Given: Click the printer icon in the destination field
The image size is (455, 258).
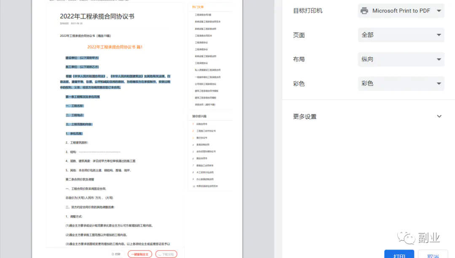Looking at the screenshot, I should 364,11.
